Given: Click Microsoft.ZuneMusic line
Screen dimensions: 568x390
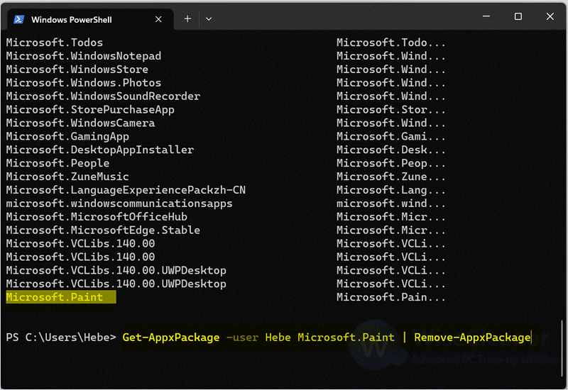Looking at the screenshot, I should click(x=67, y=177).
